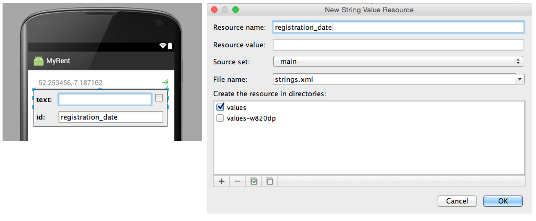Viewport: 536px width, 221px height.
Task: Enable the values-w820dp directory checkbox
Action: (221, 118)
